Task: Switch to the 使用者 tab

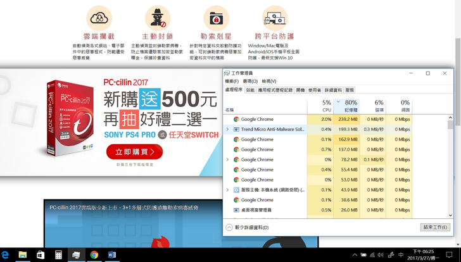Action: (314, 90)
